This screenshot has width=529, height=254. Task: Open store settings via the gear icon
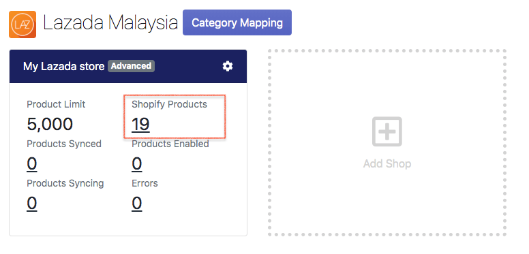tap(228, 66)
